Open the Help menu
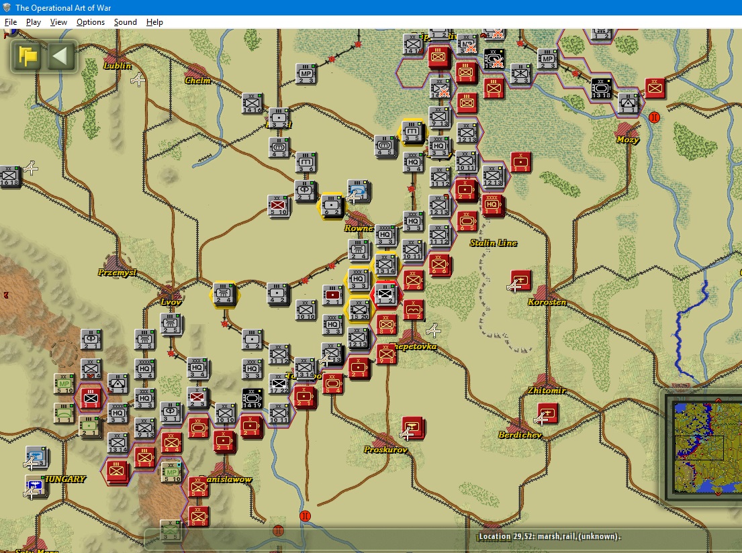The width and height of the screenshot is (742, 553). [x=154, y=21]
